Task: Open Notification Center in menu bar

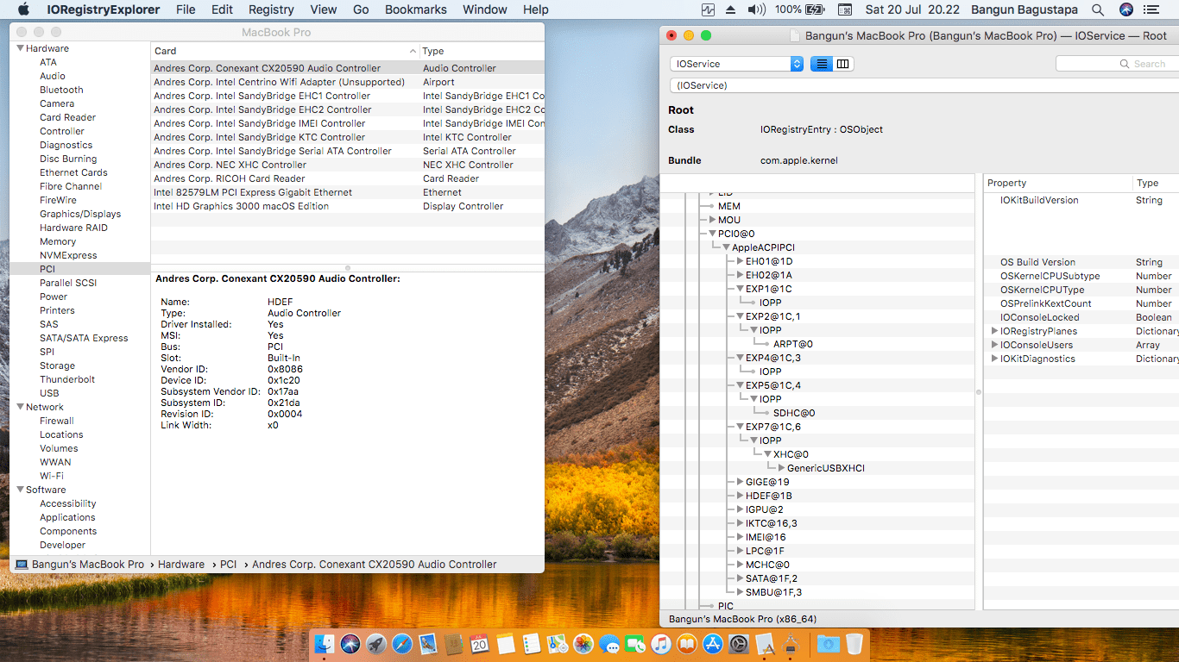Action: 1151,9
